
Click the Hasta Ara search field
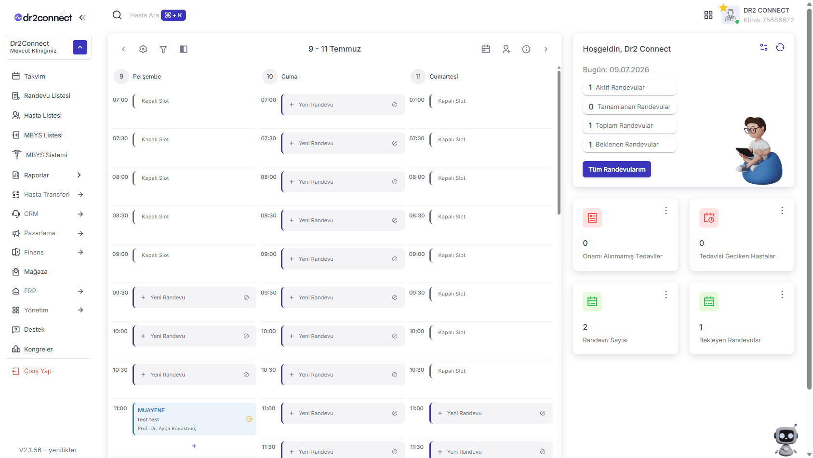tap(145, 15)
